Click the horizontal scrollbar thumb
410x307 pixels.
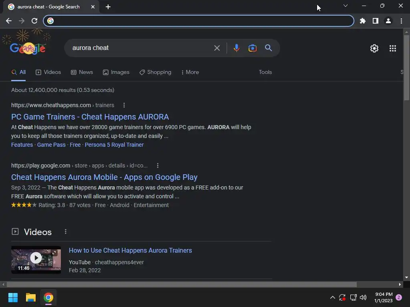point(181,284)
